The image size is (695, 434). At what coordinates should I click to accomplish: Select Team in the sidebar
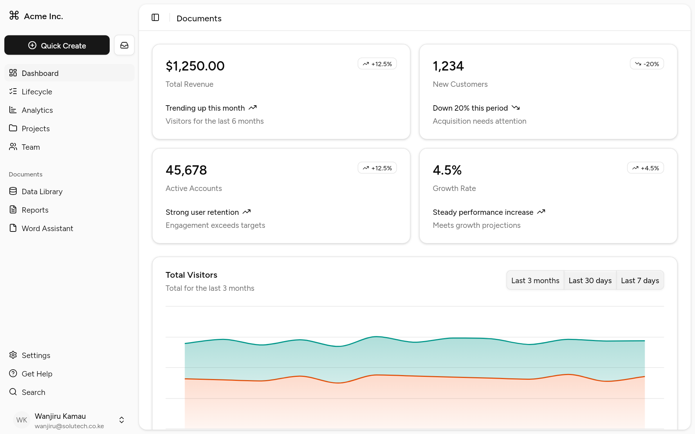(69, 147)
